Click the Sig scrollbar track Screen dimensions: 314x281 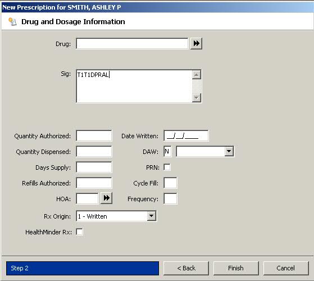coord(197,87)
